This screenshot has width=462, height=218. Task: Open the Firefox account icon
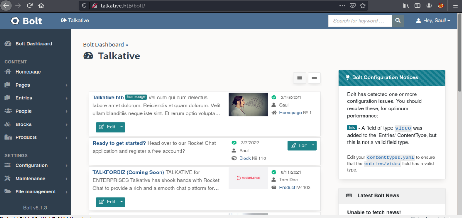click(429, 6)
